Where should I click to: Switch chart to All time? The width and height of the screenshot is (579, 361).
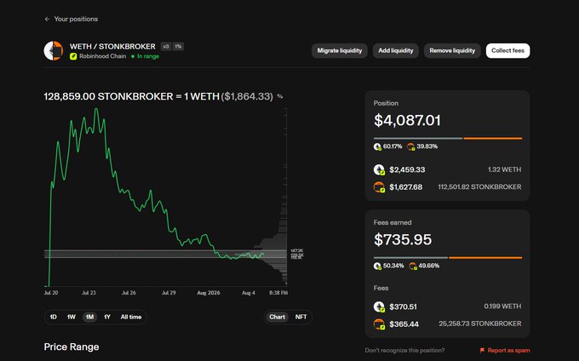tap(131, 317)
